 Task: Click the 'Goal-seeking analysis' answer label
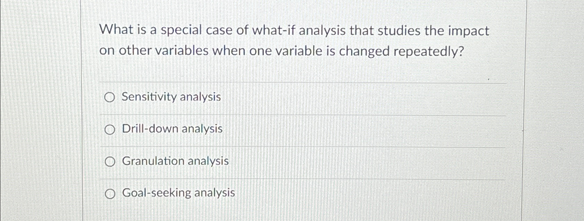click(179, 193)
